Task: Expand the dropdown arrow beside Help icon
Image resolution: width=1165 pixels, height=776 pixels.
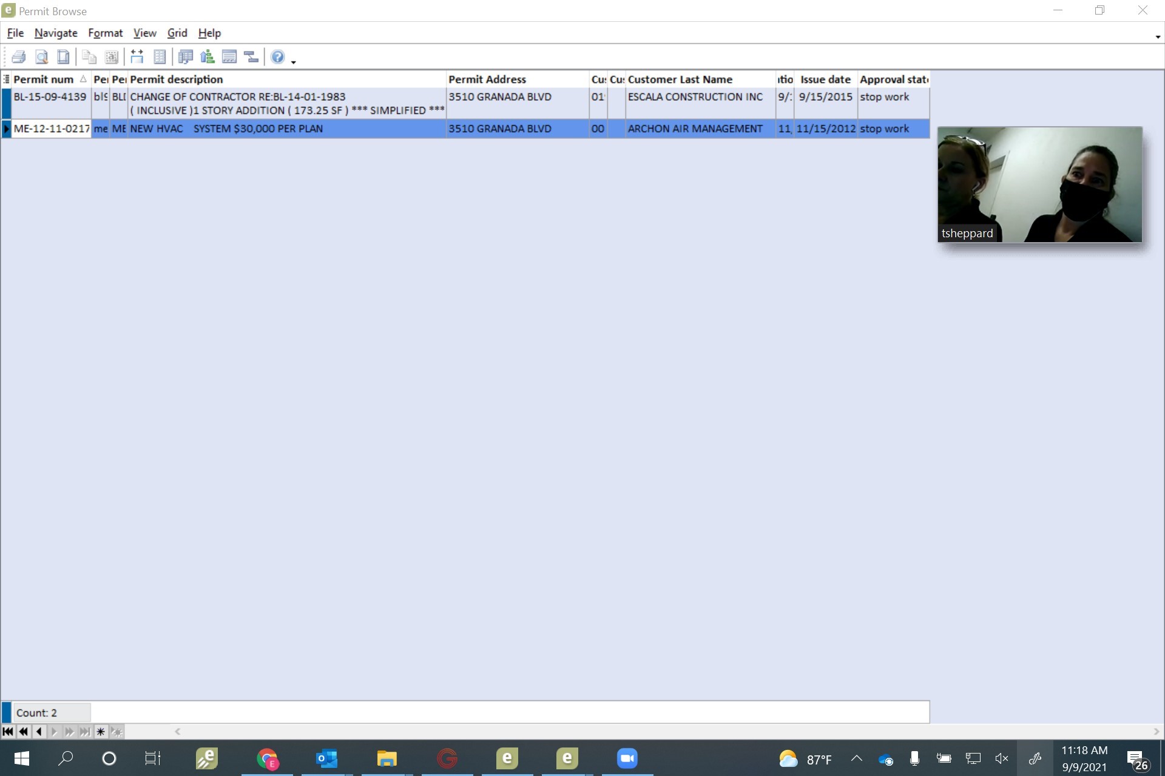Action: coord(294,62)
